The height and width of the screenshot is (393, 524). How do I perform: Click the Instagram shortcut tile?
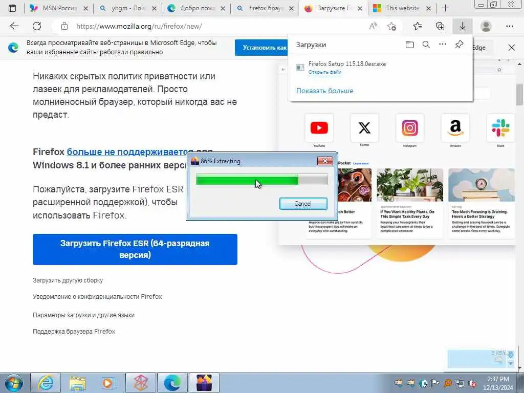tap(410, 128)
